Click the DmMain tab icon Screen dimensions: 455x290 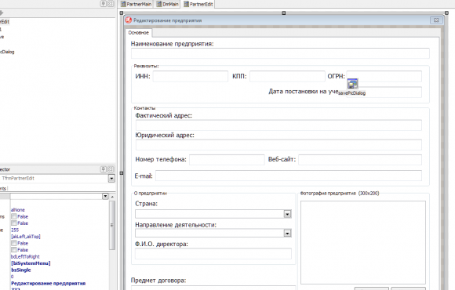159,4
